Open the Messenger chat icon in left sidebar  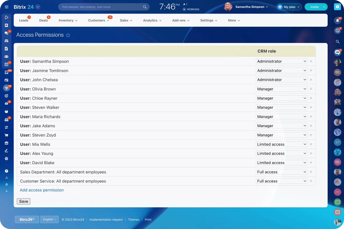7,33
